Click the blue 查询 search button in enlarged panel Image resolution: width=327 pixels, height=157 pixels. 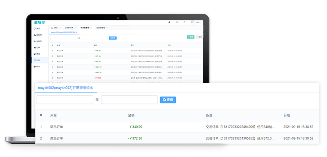tap(168, 100)
